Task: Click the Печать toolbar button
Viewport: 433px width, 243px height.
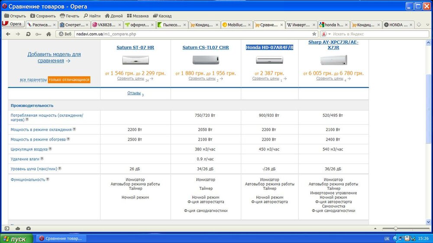Action: 69,16
